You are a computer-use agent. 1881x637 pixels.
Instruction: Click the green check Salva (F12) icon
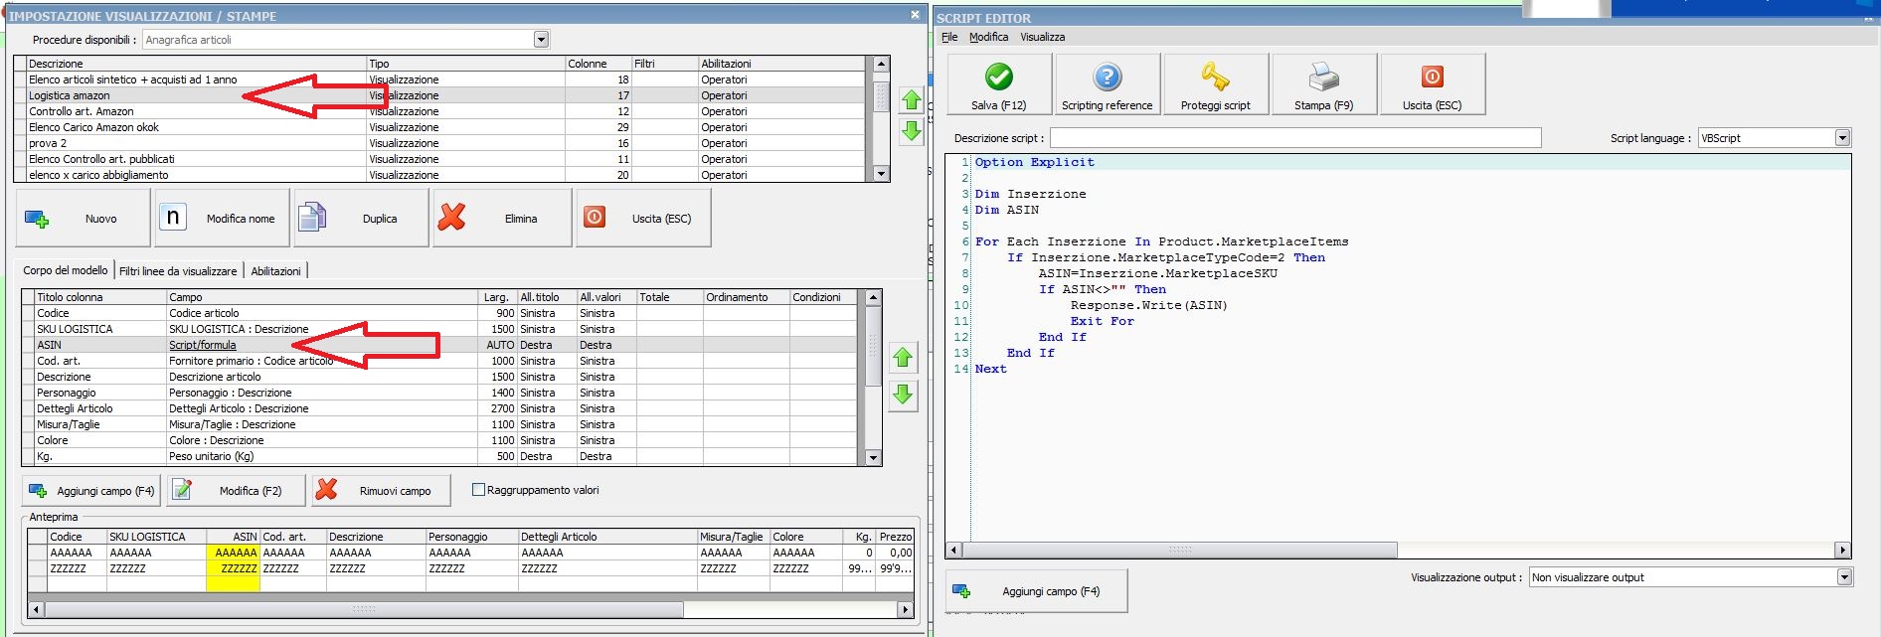click(x=998, y=78)
